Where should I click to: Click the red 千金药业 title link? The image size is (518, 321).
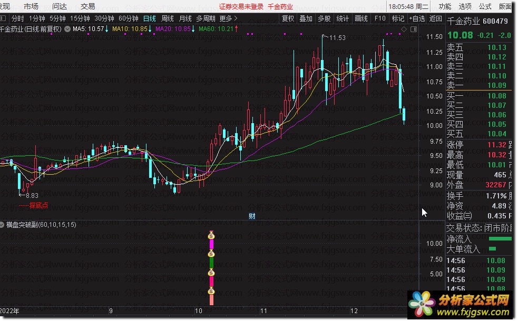(x=280, y=7)
